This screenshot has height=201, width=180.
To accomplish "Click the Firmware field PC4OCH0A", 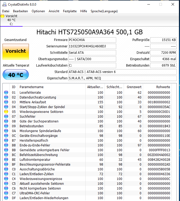I will pos(92,40).
